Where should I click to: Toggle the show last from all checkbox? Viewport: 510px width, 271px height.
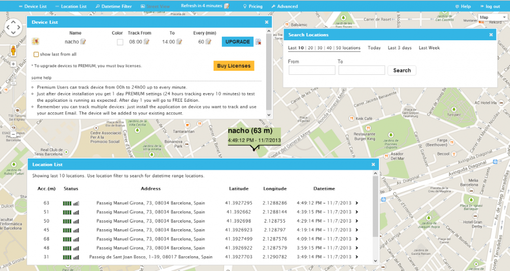click(36, 54)
